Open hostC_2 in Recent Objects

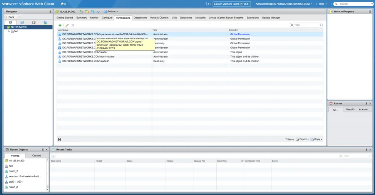pyautogui.click(x=13, y=171)
